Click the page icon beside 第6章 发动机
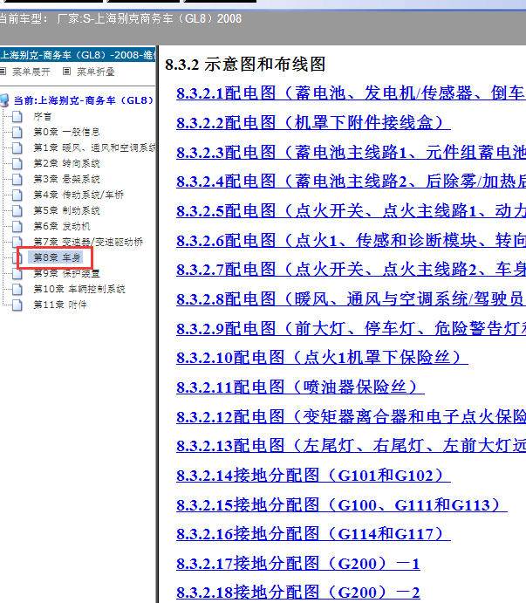 (17, 227)
